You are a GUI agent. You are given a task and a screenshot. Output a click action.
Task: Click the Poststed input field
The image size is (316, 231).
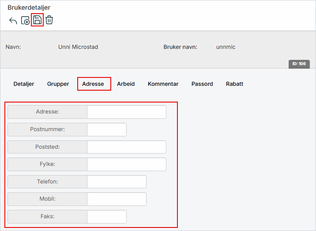pos(126,147)
